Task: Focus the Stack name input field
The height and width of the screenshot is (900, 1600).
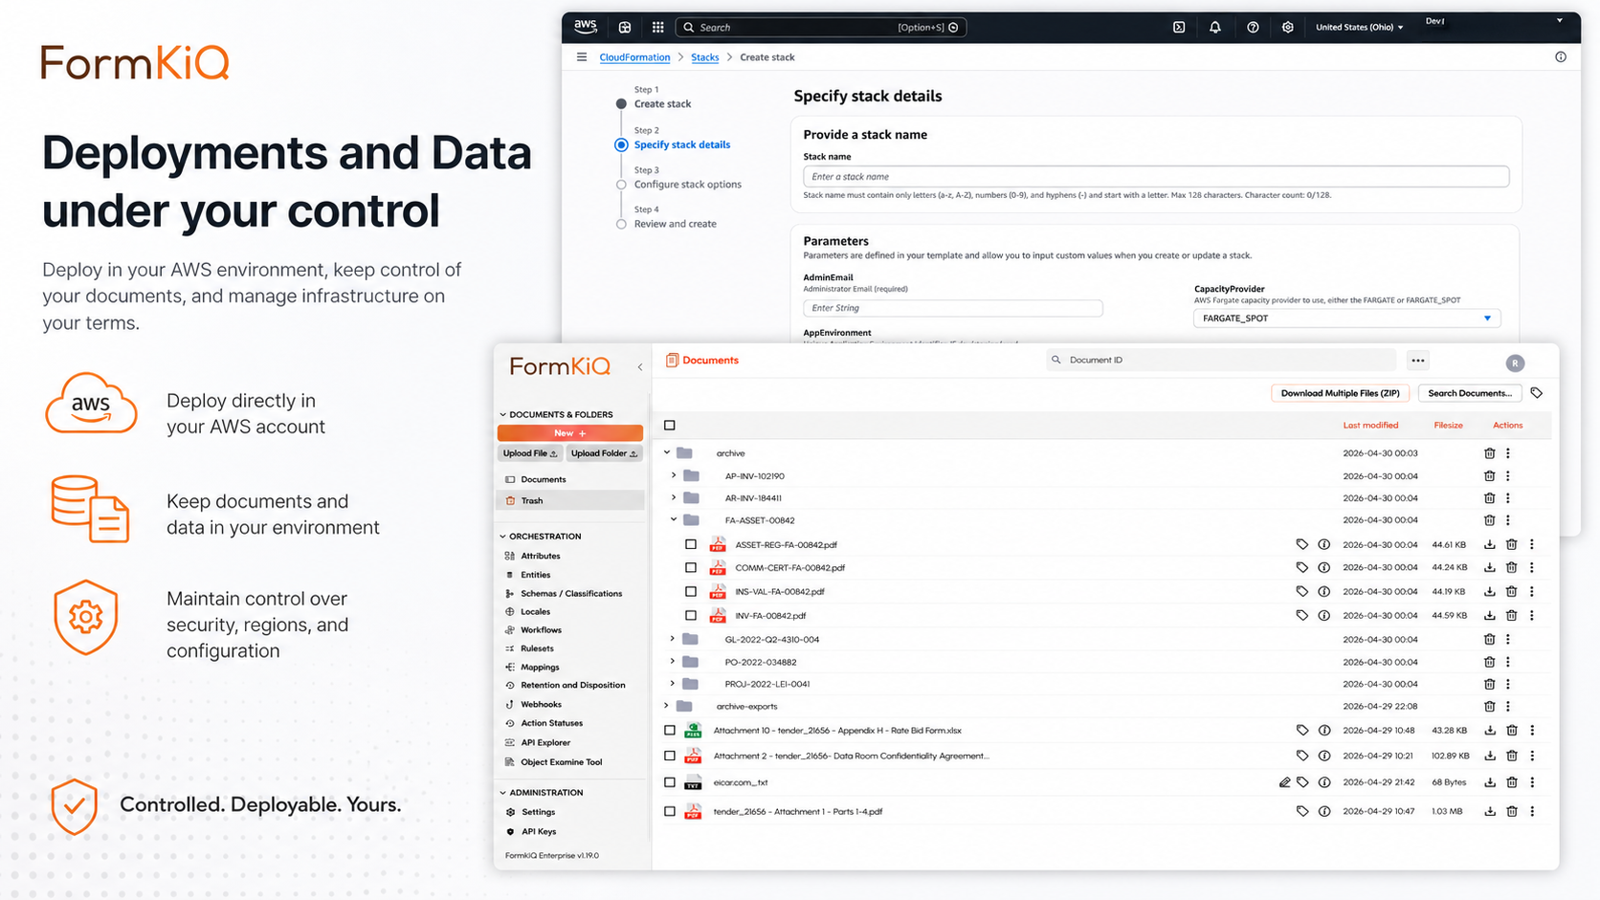Action: [x=1156, y=177]
